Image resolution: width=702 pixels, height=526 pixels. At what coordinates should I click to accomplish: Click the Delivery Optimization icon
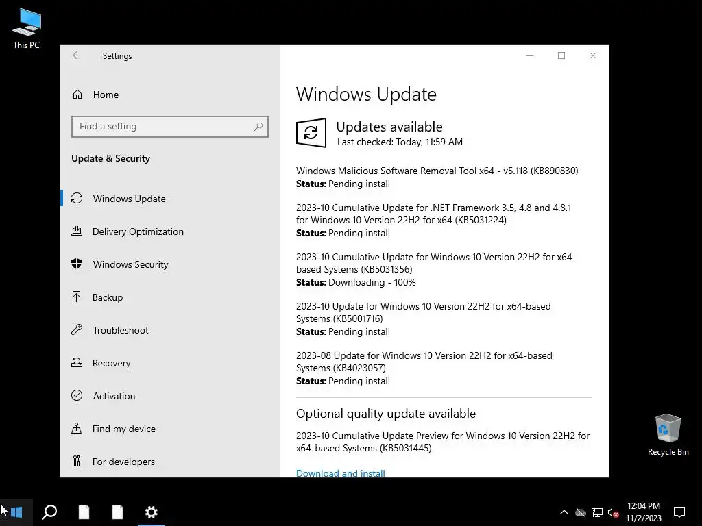[x=77, y=231]
